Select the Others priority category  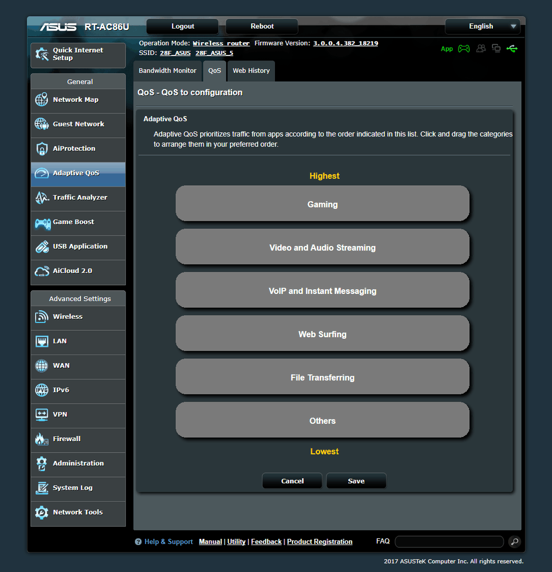(x=322, y=420)
